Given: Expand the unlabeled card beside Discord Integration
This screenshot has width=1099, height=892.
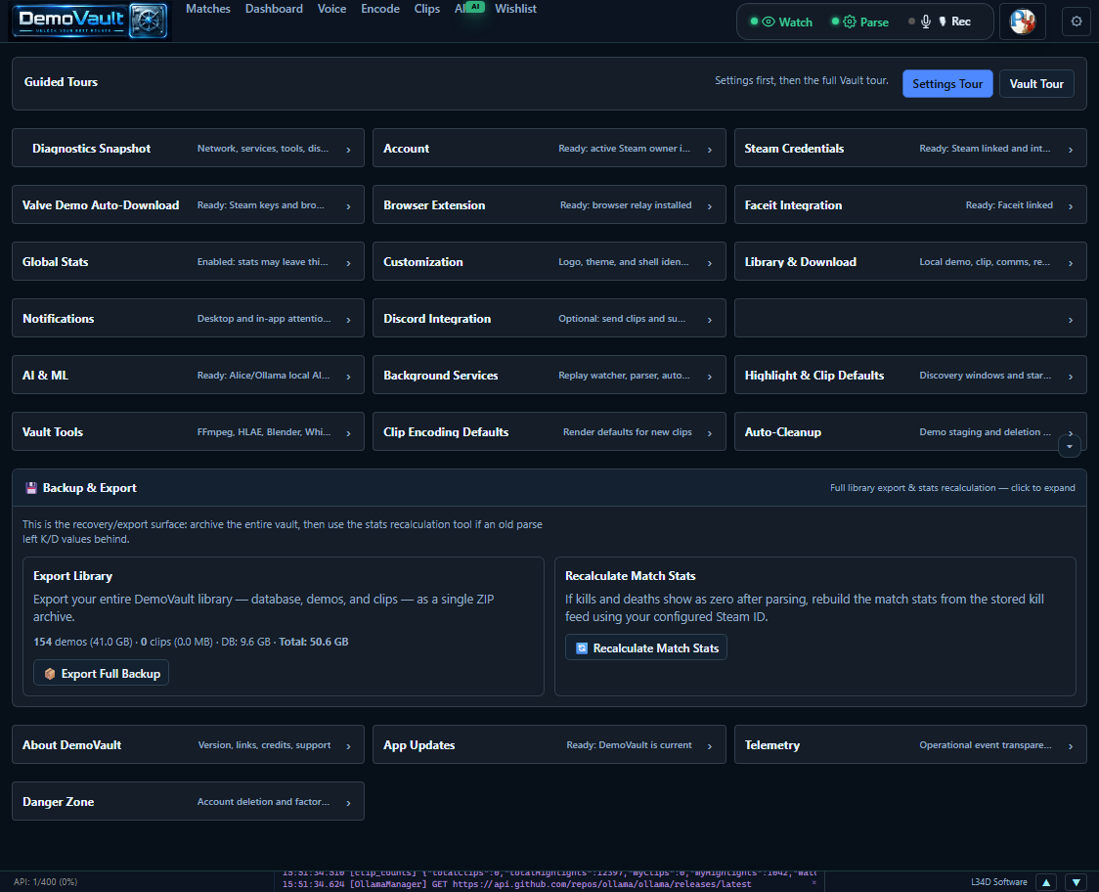Looking at the screenshot, I should (x=909, y=319).
